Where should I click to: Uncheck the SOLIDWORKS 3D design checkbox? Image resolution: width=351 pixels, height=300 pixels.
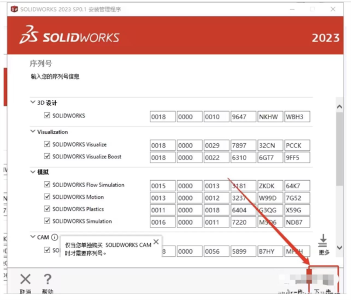[47, 115]
